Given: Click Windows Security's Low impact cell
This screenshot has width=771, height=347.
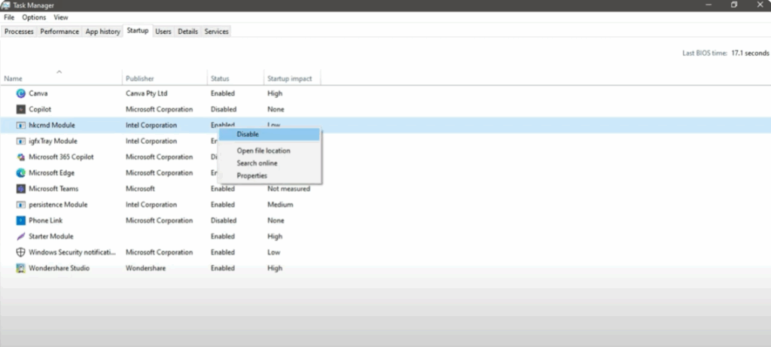Looking at the screenshot, I should tap(274, 252).
